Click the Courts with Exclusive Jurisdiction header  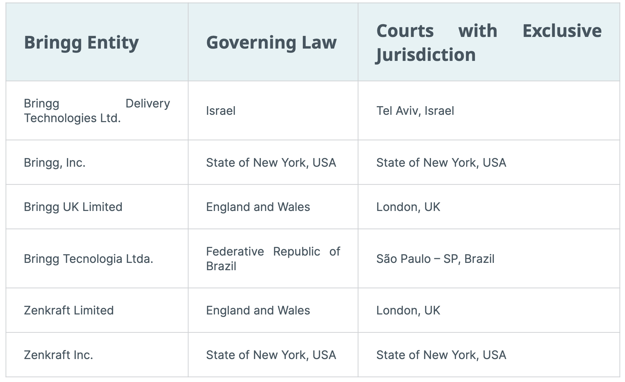pos(489,43)
